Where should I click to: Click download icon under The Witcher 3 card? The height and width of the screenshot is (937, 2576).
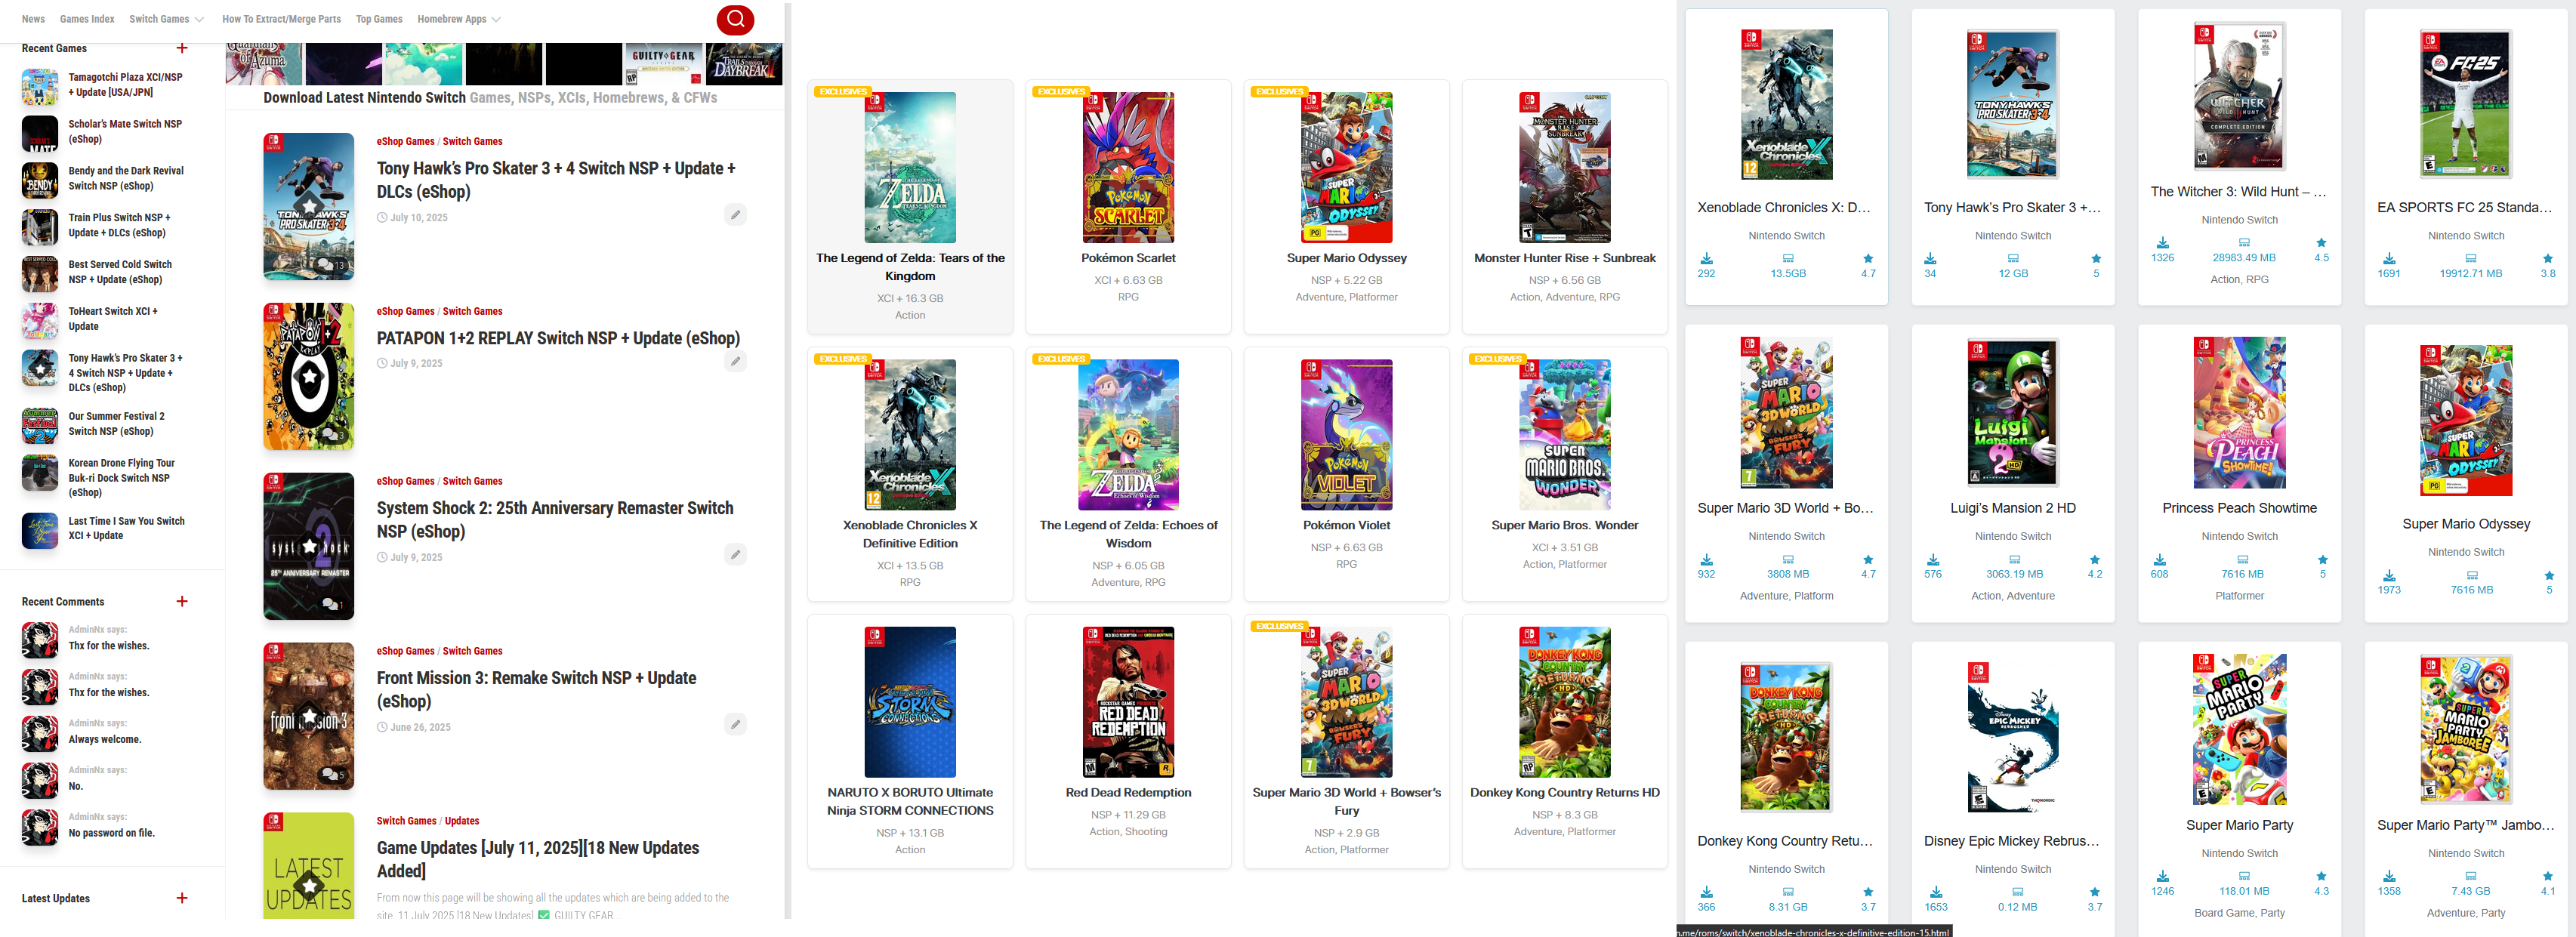[2162, 242]
